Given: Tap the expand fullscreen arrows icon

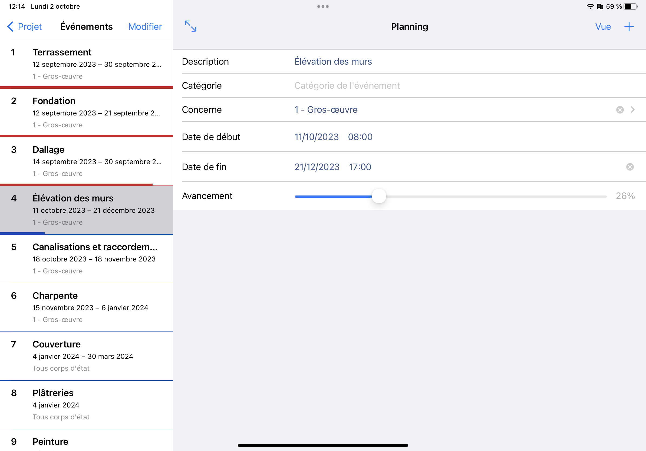Looking at the screenshot, I should coord(190,26).
